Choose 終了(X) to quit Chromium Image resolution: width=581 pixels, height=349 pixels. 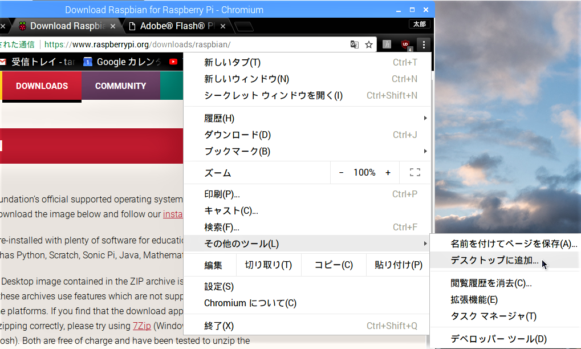tap(307, 326)
